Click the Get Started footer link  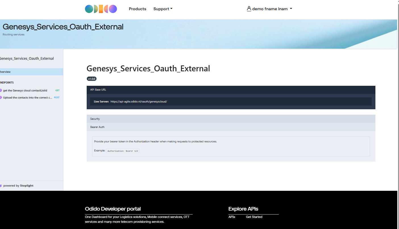pyautogui.click(x=254, y=217)
